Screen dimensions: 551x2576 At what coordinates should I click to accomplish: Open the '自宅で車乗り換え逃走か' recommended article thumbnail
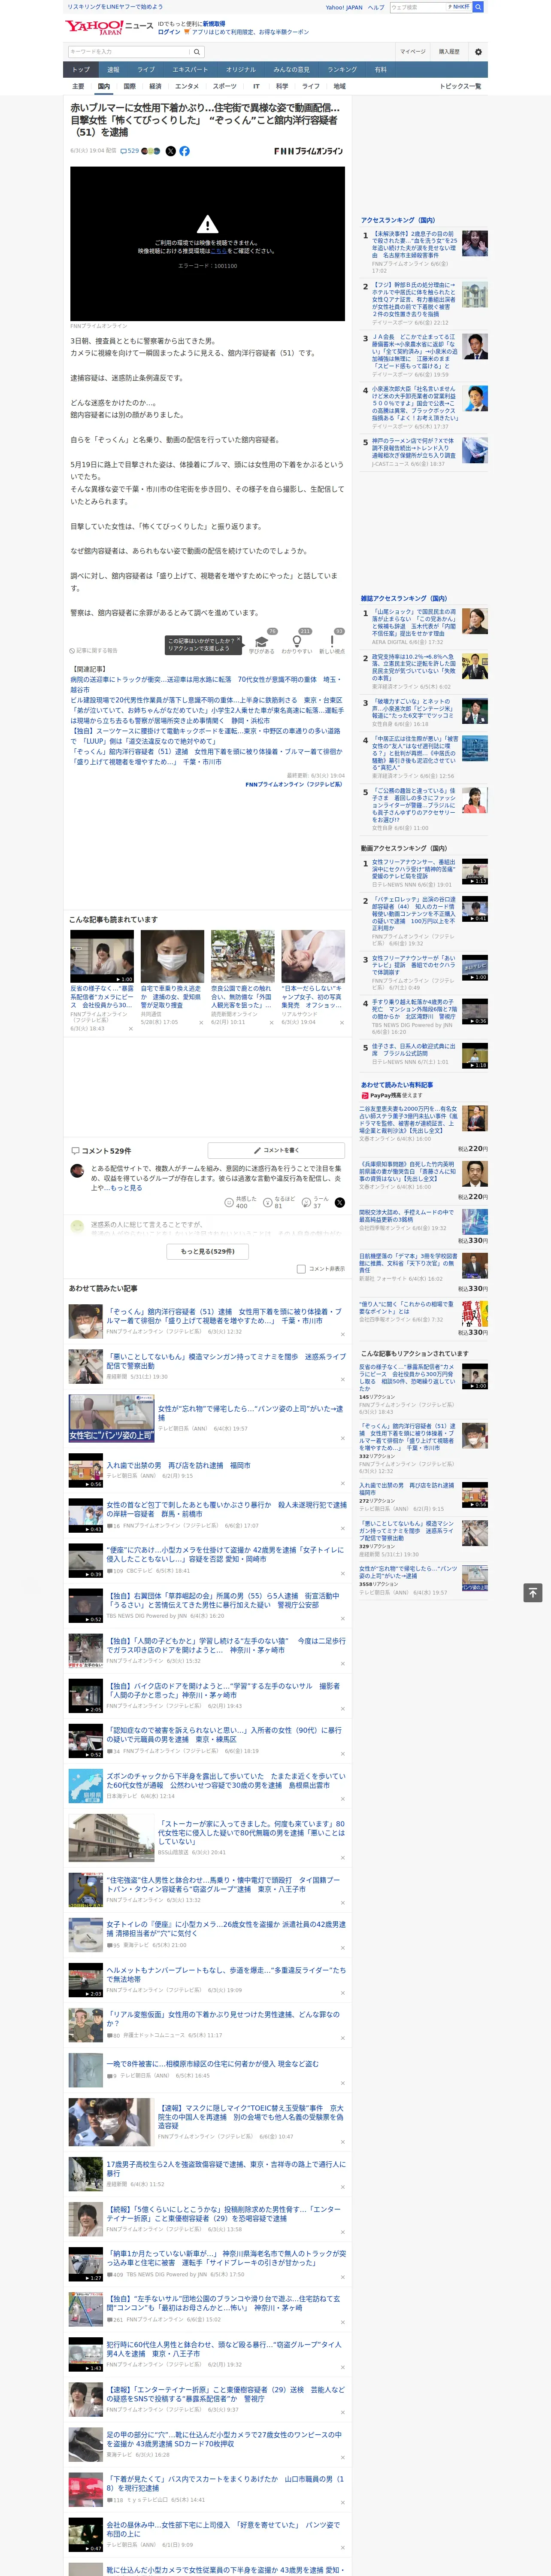(172, 957)
